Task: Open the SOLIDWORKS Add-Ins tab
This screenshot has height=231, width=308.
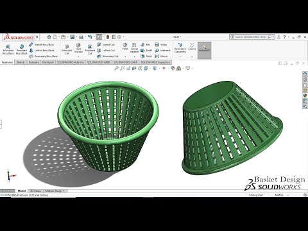Action: coord(71,62)
